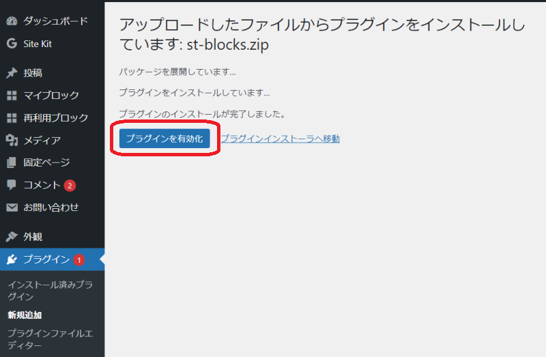Click the 投稿 pushpin icon

12,73
